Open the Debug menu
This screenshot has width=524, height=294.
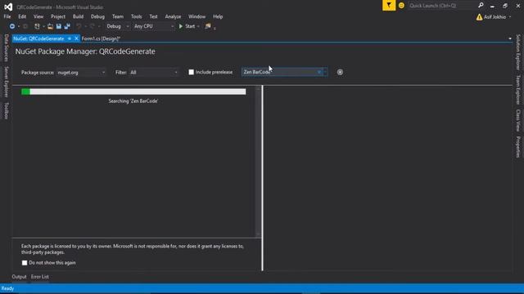(97, 16)
